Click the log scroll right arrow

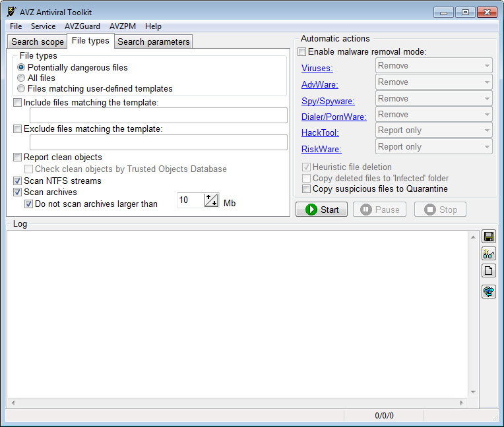click(462, 403)
